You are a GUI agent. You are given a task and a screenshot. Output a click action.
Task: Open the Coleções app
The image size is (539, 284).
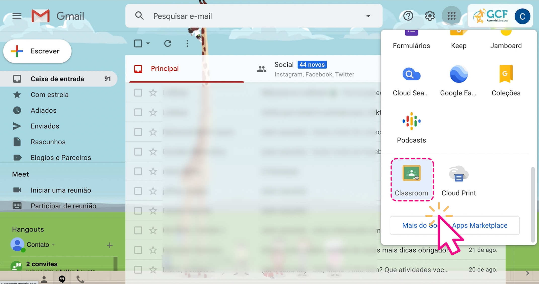click(506, 81)
